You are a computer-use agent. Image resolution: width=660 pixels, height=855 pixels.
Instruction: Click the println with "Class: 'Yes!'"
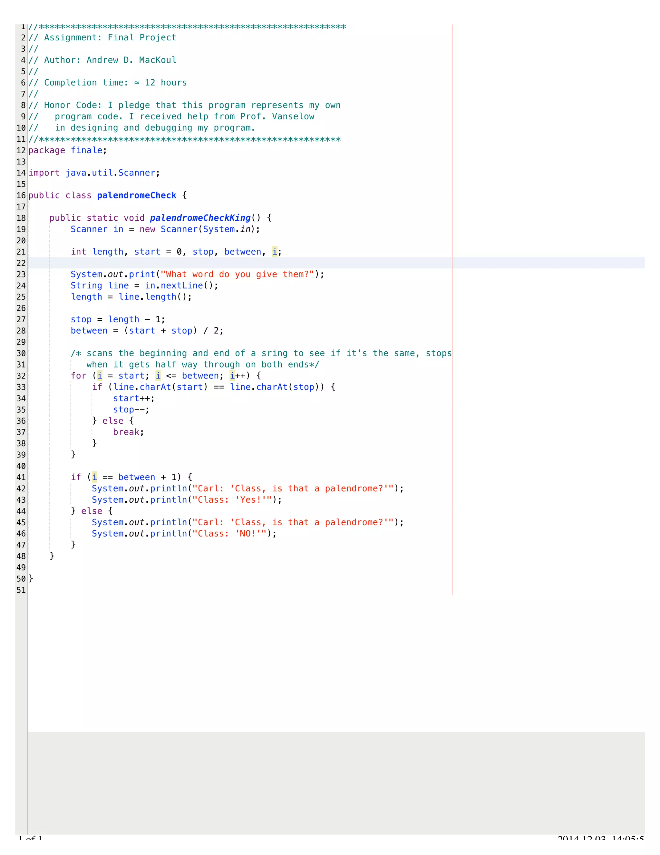[x=187, y=500]
